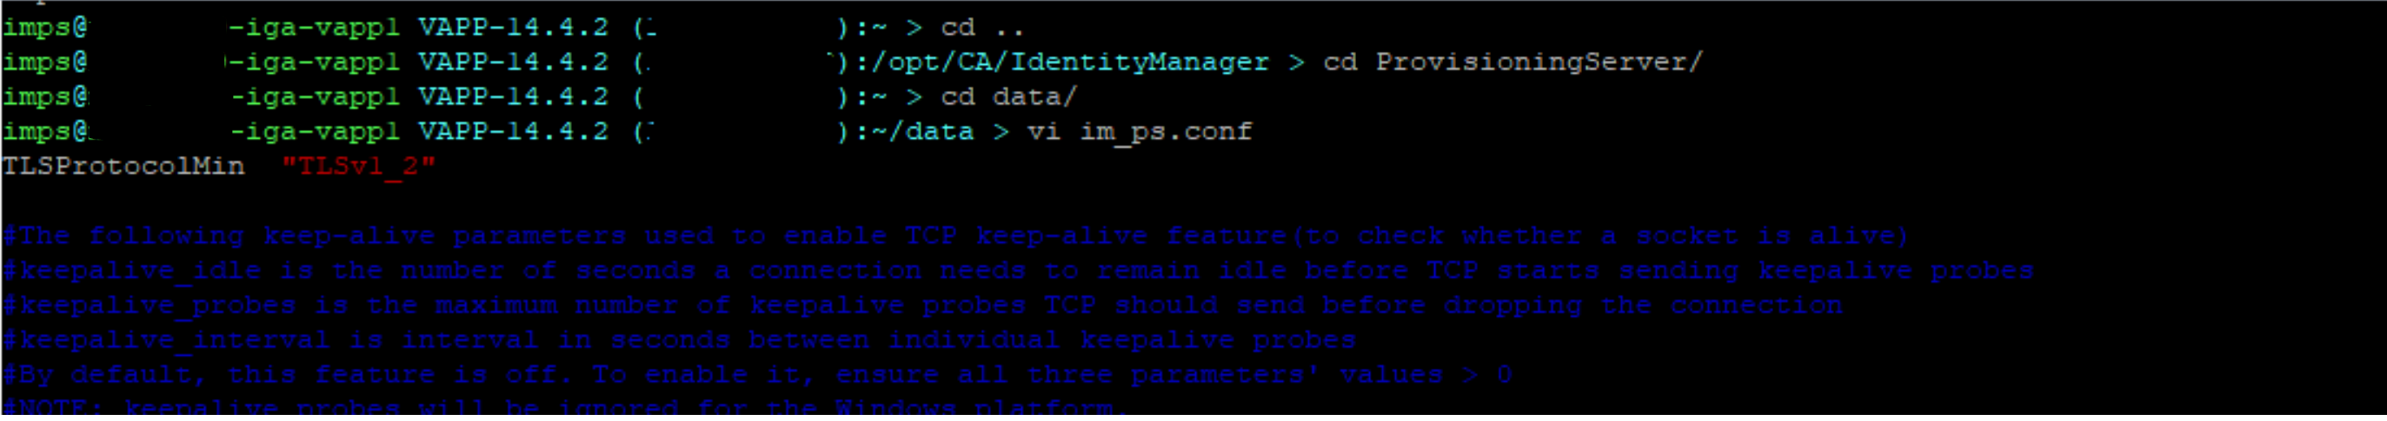Click "#keepalive_probes" at start of comment line

point(149,306)
